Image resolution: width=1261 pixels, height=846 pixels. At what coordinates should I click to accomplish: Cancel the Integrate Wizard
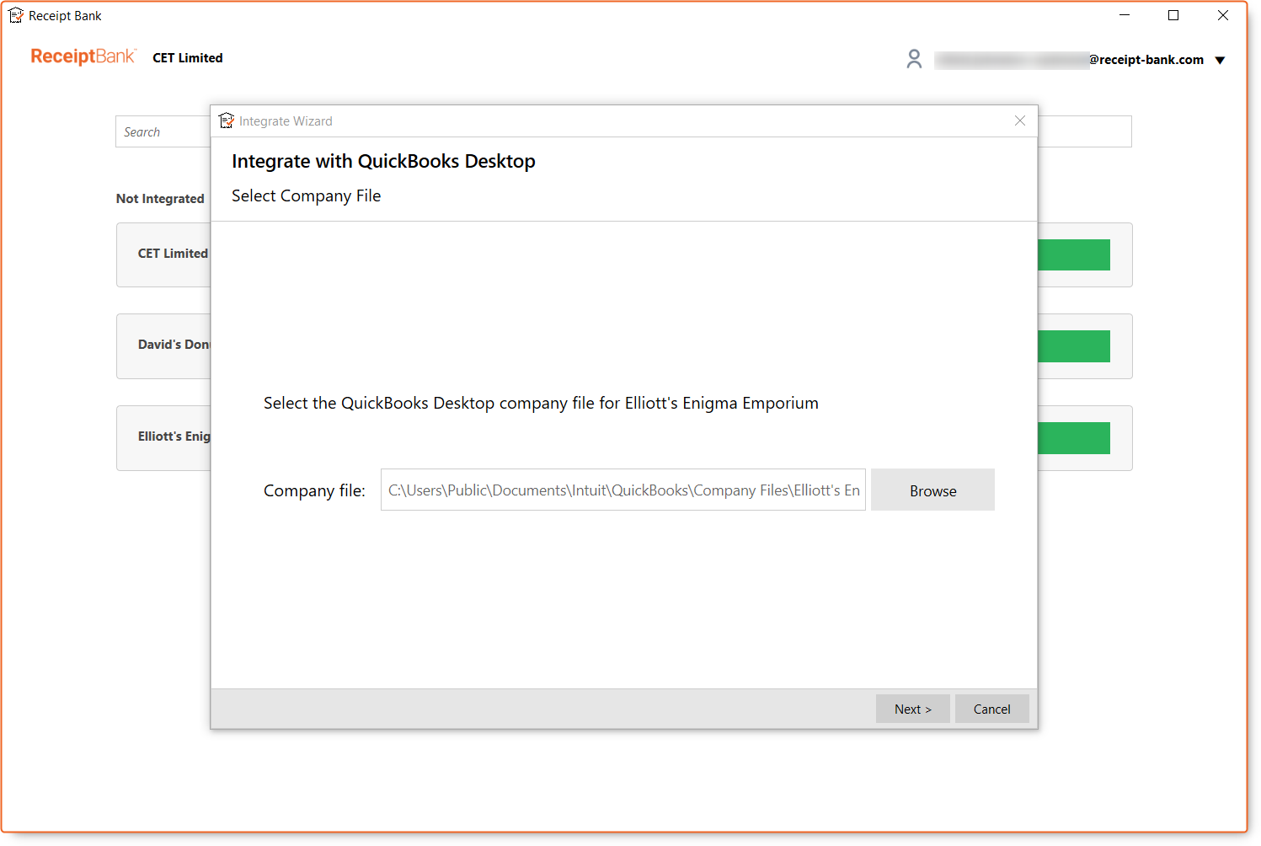point(991,709)
